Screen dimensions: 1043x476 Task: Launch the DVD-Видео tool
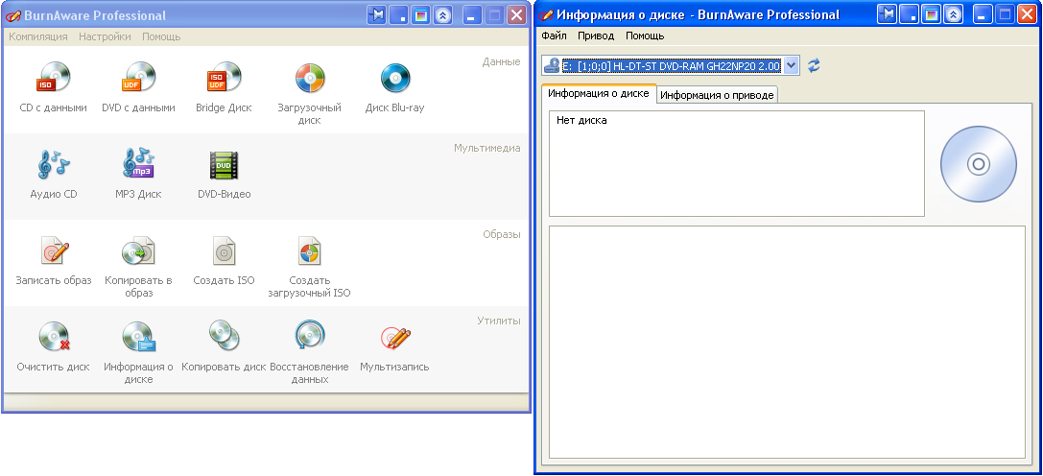pos(224,164)
